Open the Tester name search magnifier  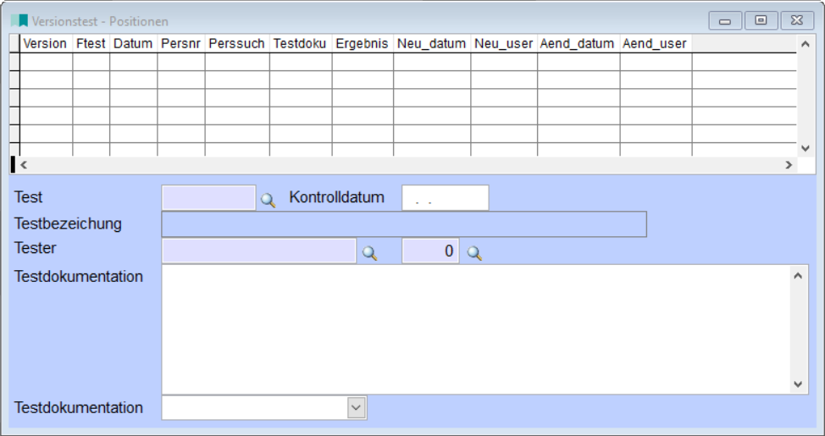(369, 253)
